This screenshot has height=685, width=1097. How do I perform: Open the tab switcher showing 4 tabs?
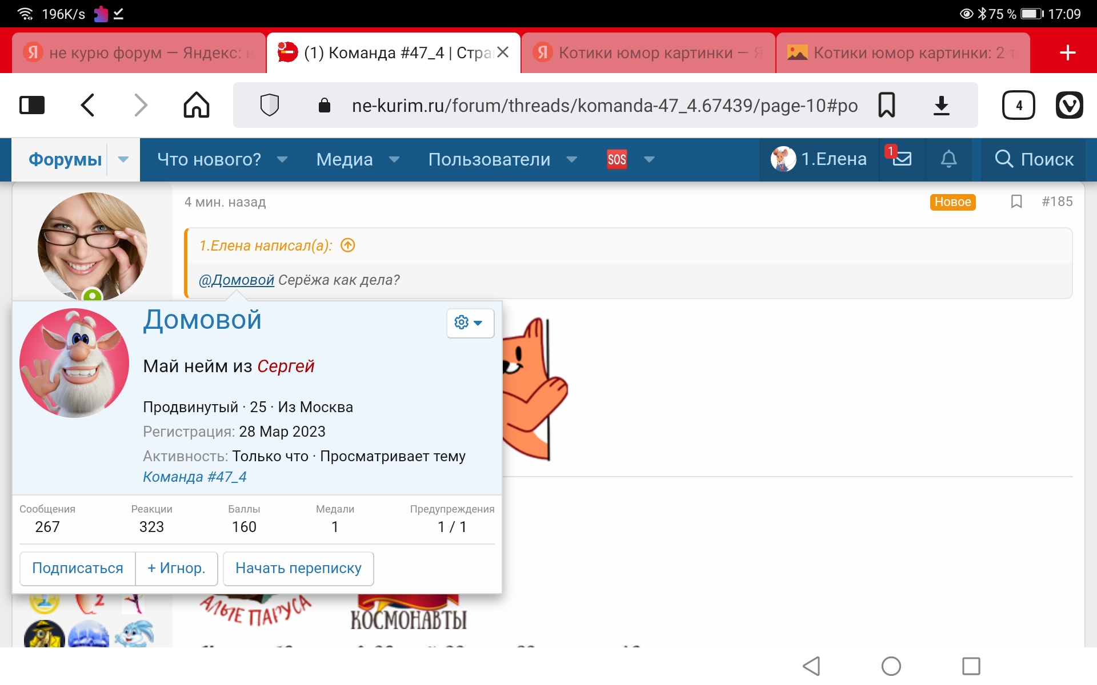(x=1018, y=105)
